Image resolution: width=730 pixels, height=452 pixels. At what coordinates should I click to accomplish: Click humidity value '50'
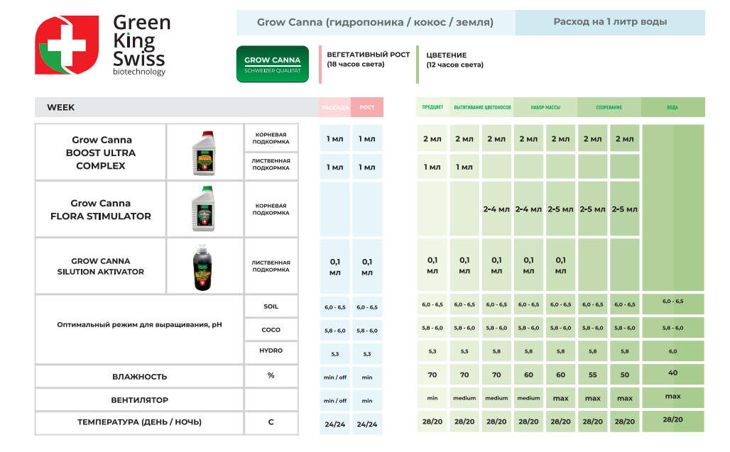[x=625, y=375]
